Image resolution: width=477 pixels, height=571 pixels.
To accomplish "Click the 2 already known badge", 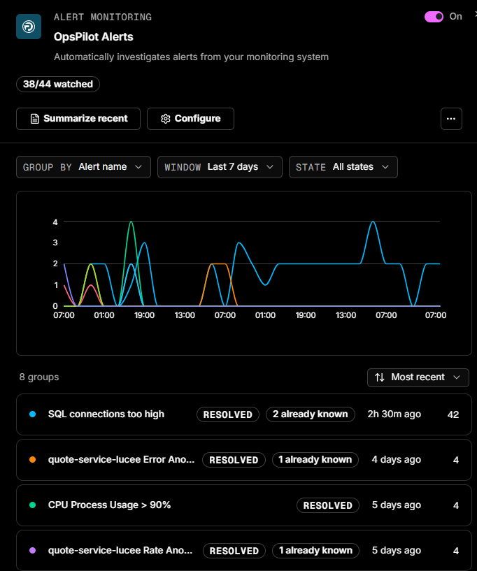I will coord(311,414).
